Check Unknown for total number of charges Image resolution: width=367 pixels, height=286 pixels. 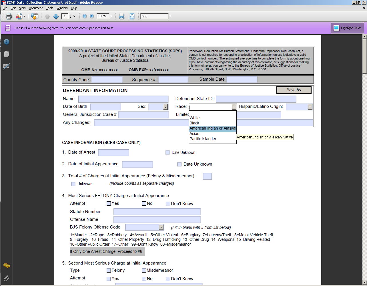pyautogui.click(x=73, y=184)
